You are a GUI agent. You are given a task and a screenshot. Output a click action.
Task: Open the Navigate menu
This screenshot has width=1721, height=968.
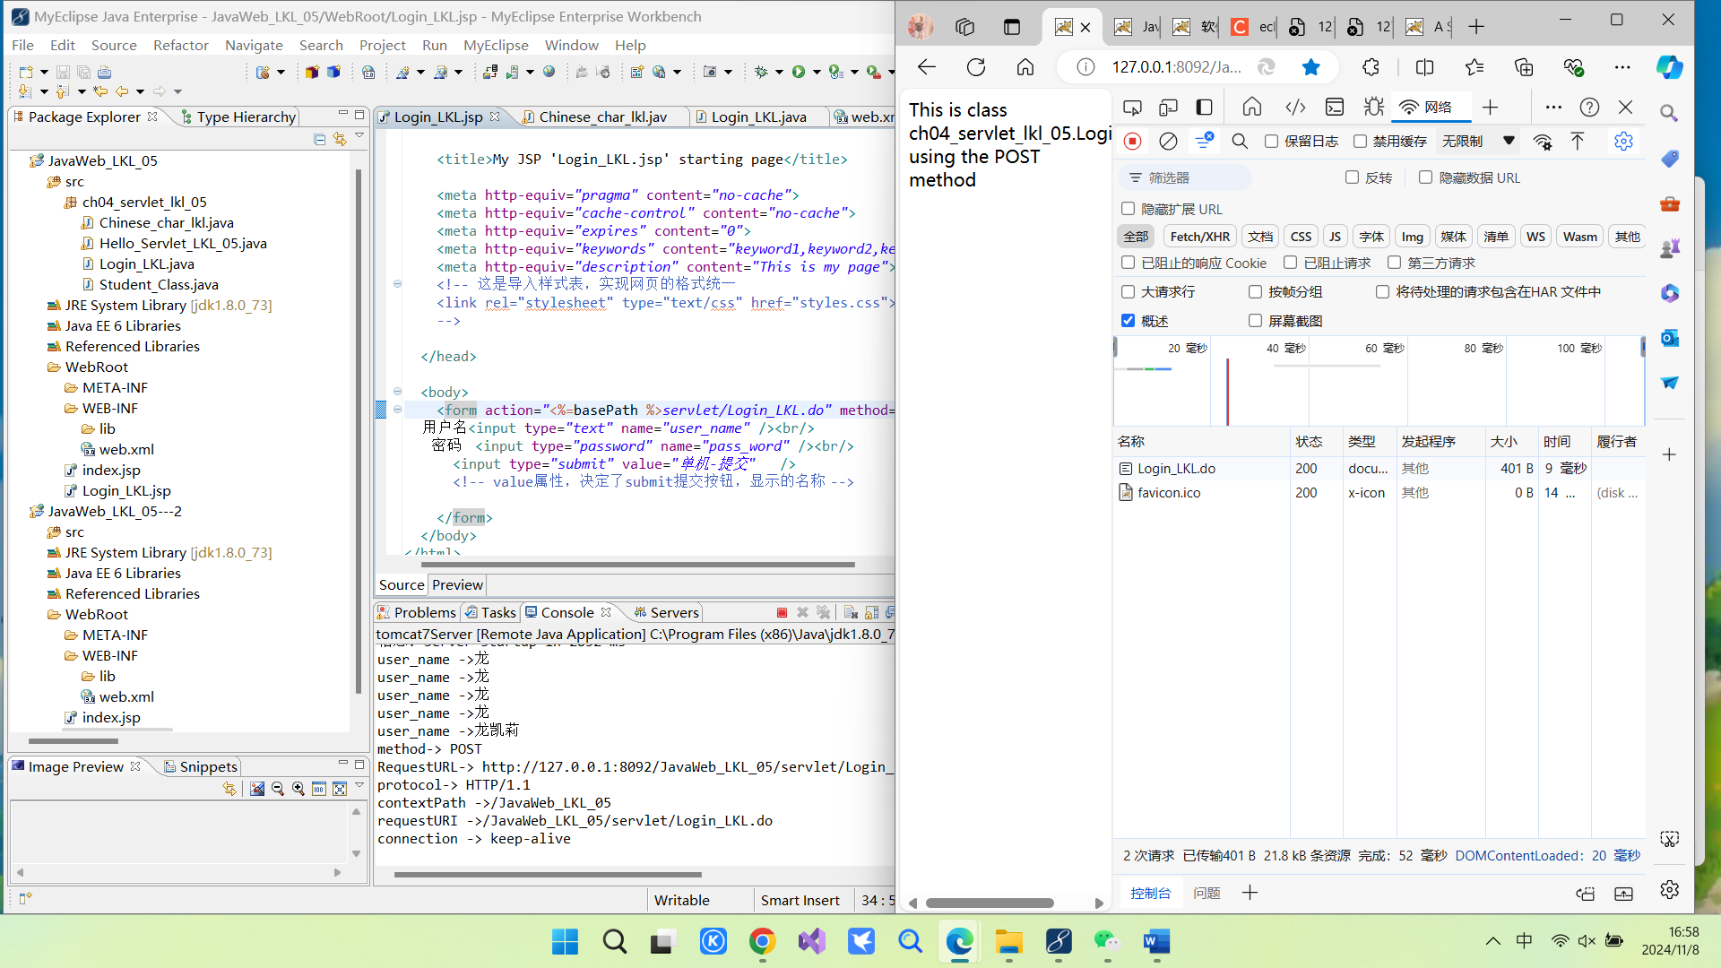254,45
